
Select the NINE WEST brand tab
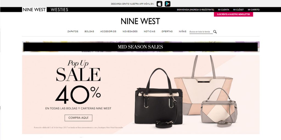coord(34,10)
